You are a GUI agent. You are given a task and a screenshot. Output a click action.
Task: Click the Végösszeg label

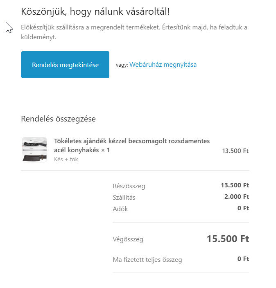pyautogui.click(x=128, y=239)
